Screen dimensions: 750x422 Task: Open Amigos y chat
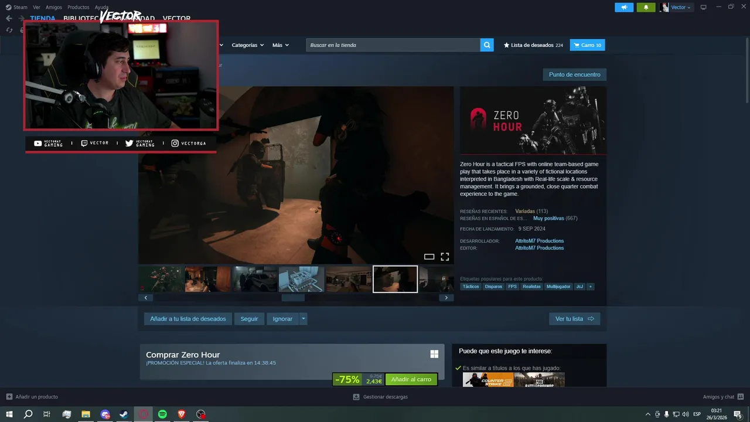pyautogui.click(x=724, y=397)
